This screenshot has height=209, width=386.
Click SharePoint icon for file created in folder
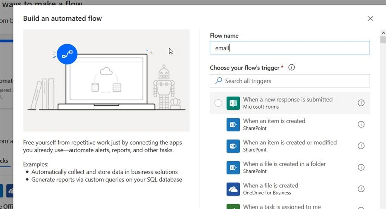coord(233,168)
